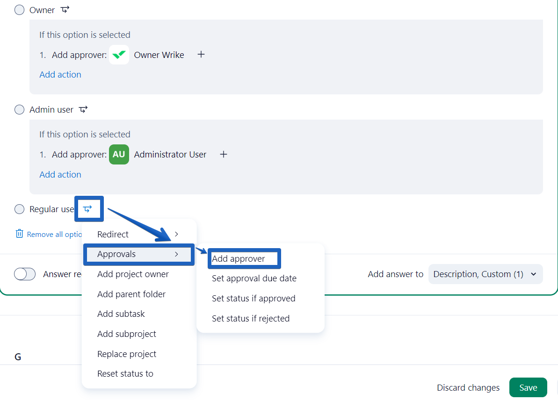Select the Regular user radio button
The height and width of the screenshot is (400, 558).
[x=19, y=209]
